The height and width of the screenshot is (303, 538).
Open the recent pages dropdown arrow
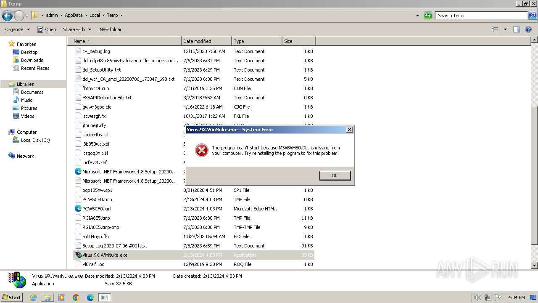[x=27, y=16]
